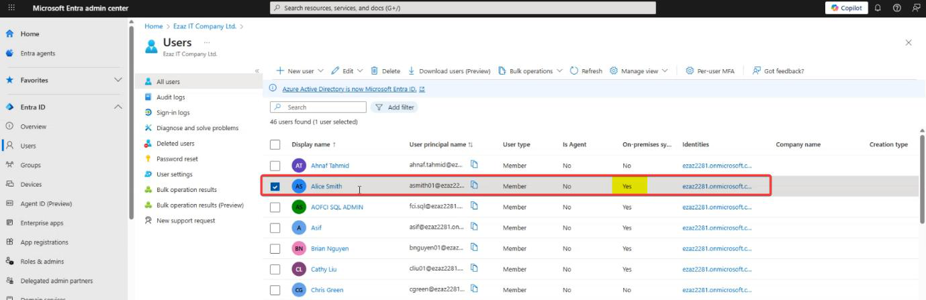Open the Edit dropdown in toolbar

346,71
